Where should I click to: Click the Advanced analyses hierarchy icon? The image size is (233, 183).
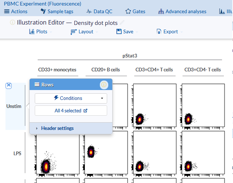(161, 11)
